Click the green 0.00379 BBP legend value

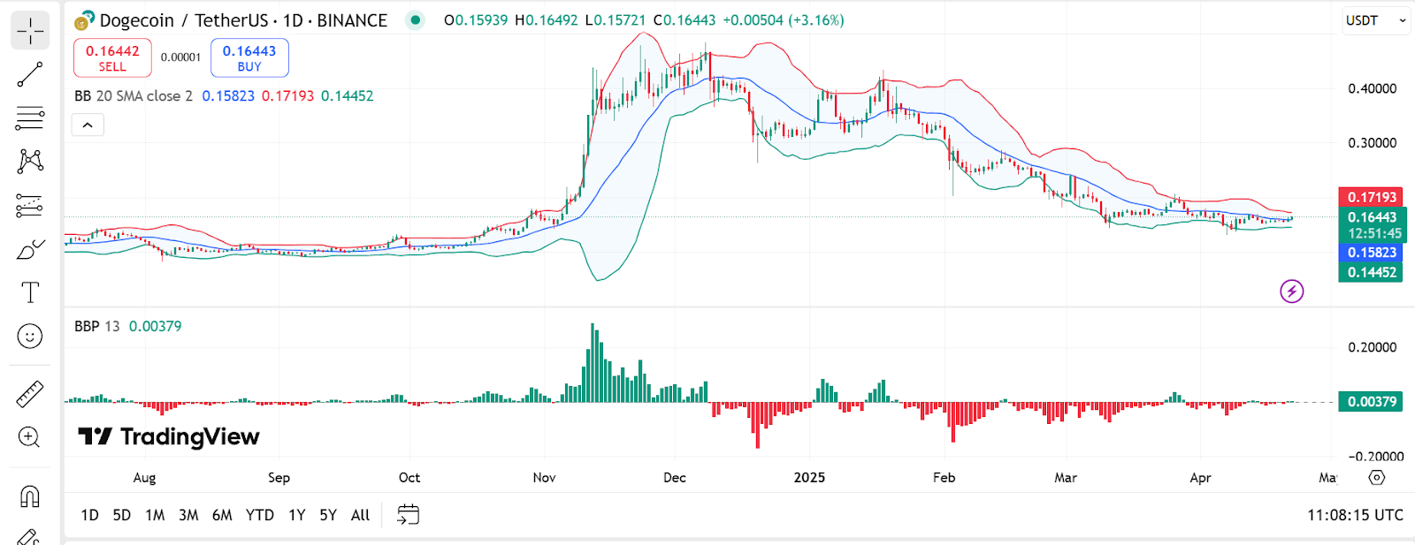tap(156, 326)
